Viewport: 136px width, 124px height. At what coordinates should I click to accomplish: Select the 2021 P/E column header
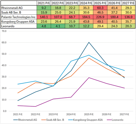[x=44, y=3]
